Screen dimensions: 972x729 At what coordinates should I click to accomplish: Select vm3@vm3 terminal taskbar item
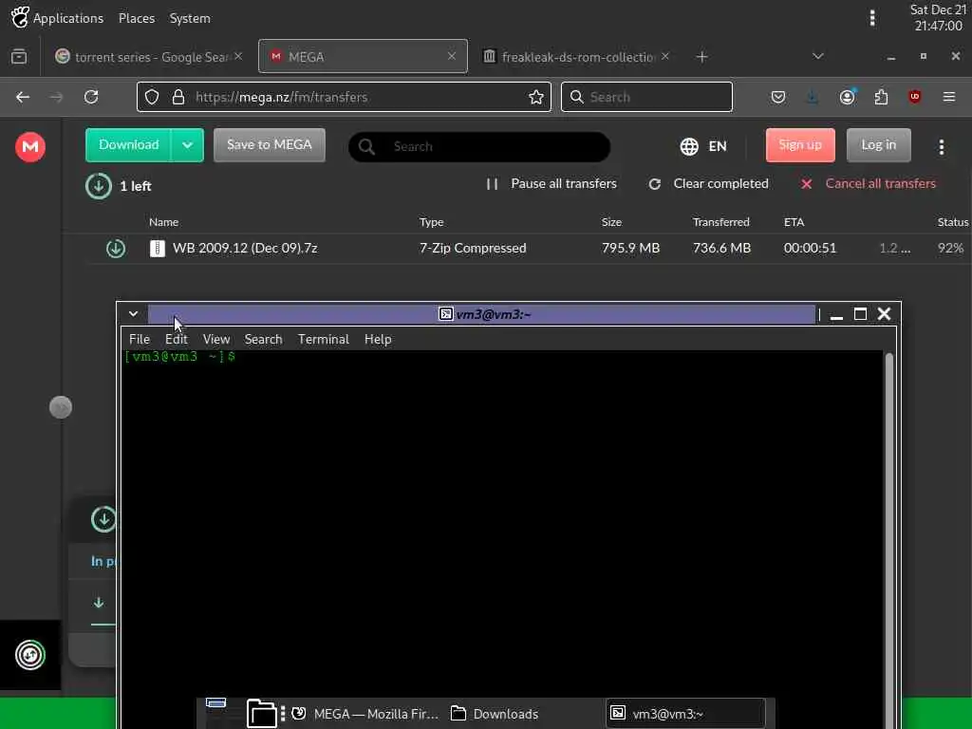[686, 714]
